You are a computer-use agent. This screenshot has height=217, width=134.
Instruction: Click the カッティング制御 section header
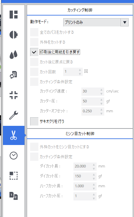tap(80, 10)
